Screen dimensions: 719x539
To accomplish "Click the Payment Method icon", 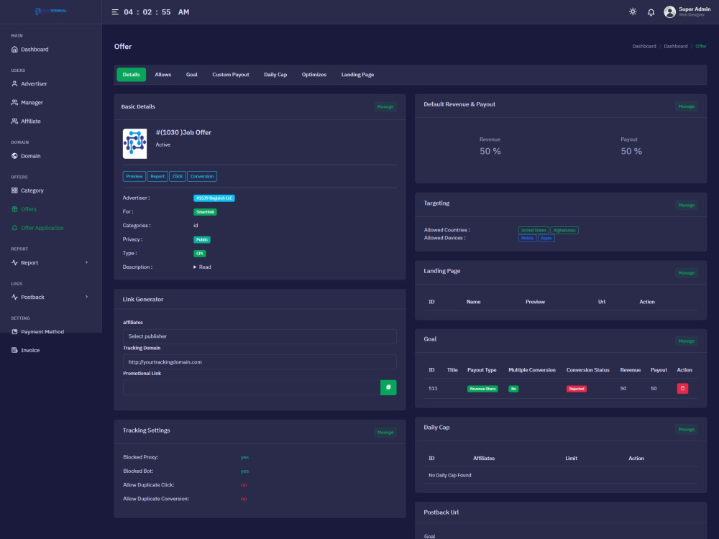I will (14, 331).
